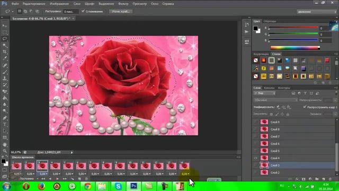Click Уточн. край button
This screenshot has width=339, height=191.
coord(121,12)
